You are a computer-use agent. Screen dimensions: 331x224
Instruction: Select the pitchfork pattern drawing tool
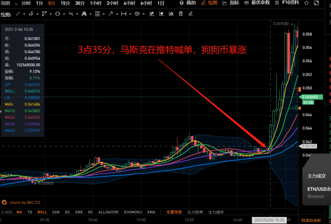(x=84, y=14)
